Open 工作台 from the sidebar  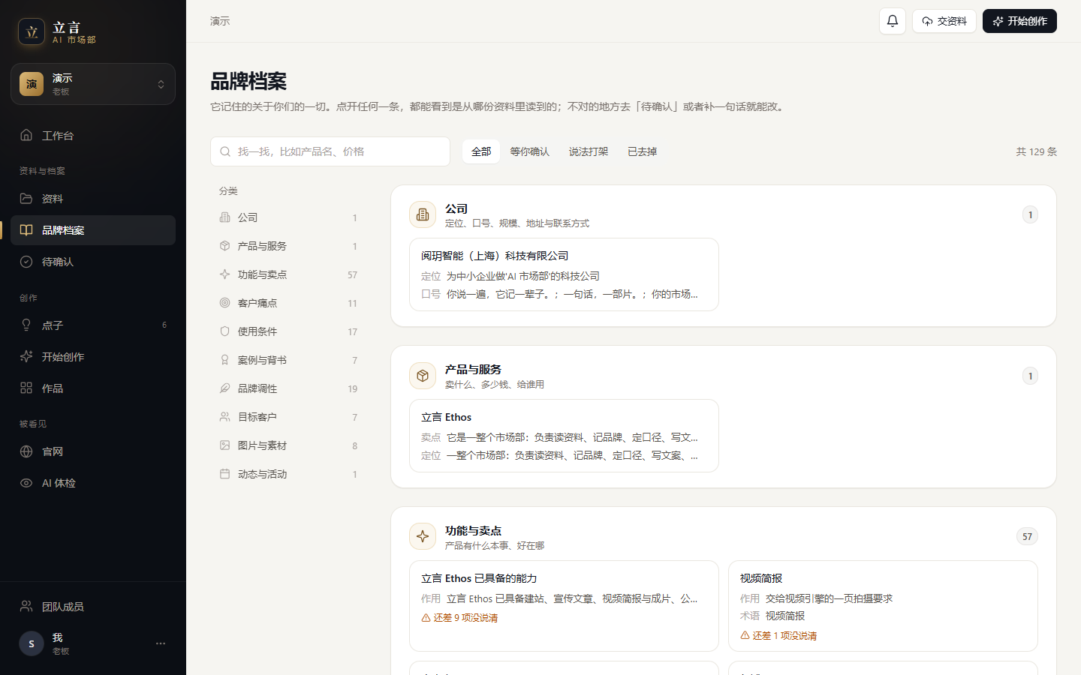pyautogui.click(x=93, y=136)
